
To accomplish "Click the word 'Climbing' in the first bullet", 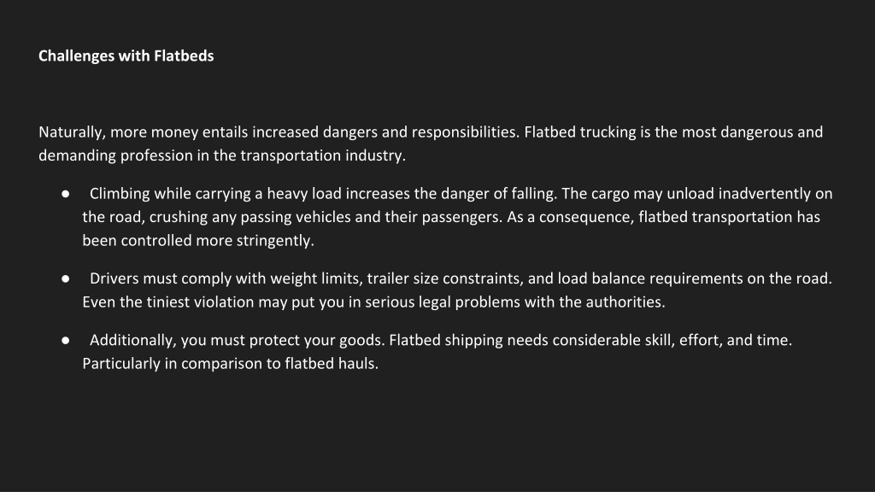I will pyautogui.click(x=120, y=194).
